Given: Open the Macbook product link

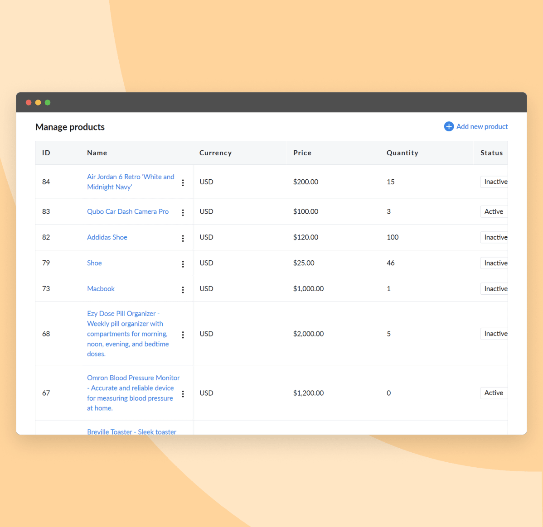Looking at the screenshot, I should tap(101, 288).
